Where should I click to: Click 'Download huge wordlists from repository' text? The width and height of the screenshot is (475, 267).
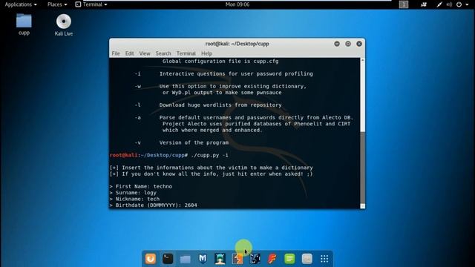220,105
